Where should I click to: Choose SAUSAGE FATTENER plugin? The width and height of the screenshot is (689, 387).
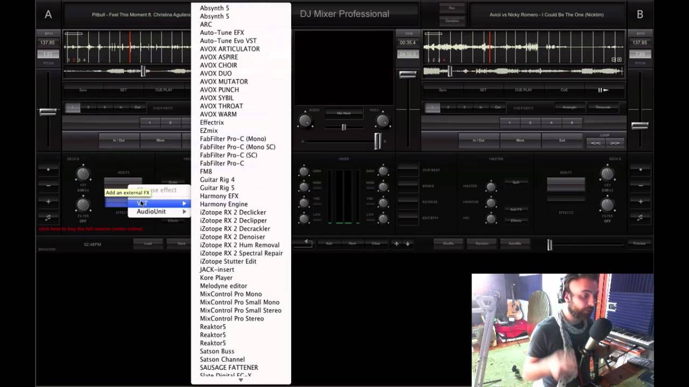(229, 368)
